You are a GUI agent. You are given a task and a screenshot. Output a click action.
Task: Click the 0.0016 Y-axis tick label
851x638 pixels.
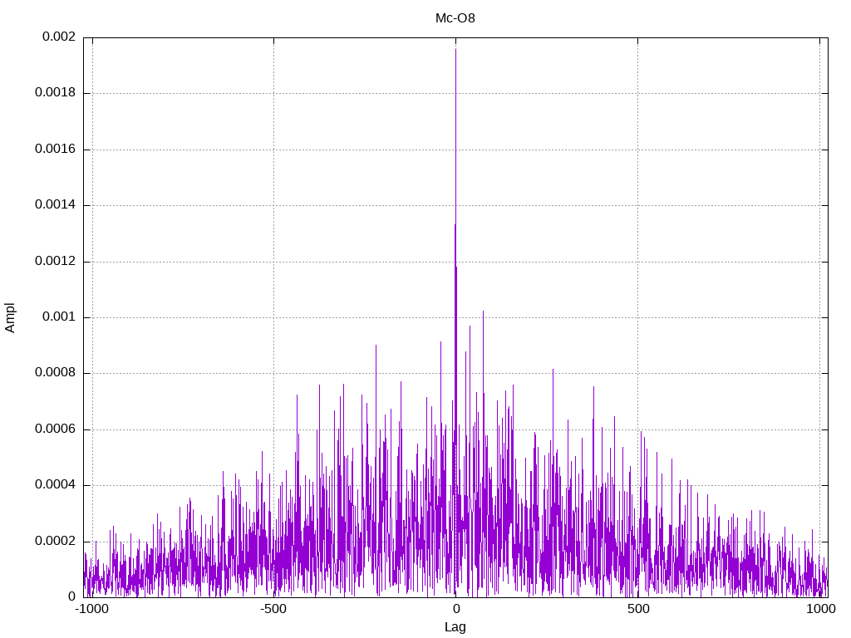tap(55, 150)
